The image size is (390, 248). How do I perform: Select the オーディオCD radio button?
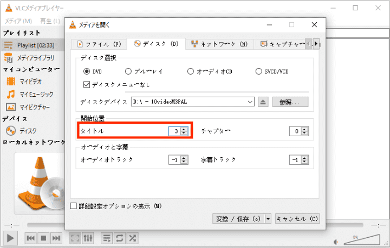point(191,71)
